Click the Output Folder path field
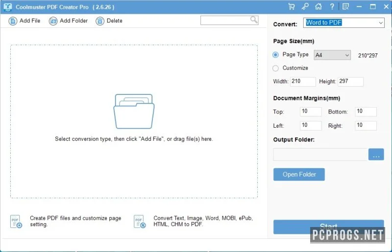 click(320, 154)
